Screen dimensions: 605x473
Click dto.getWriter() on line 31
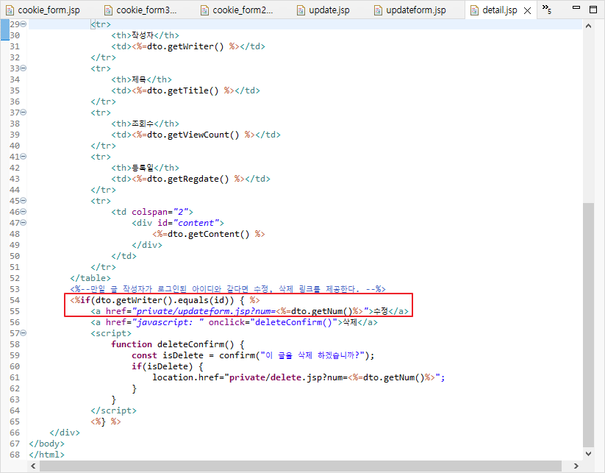click(x=185, y=46)
